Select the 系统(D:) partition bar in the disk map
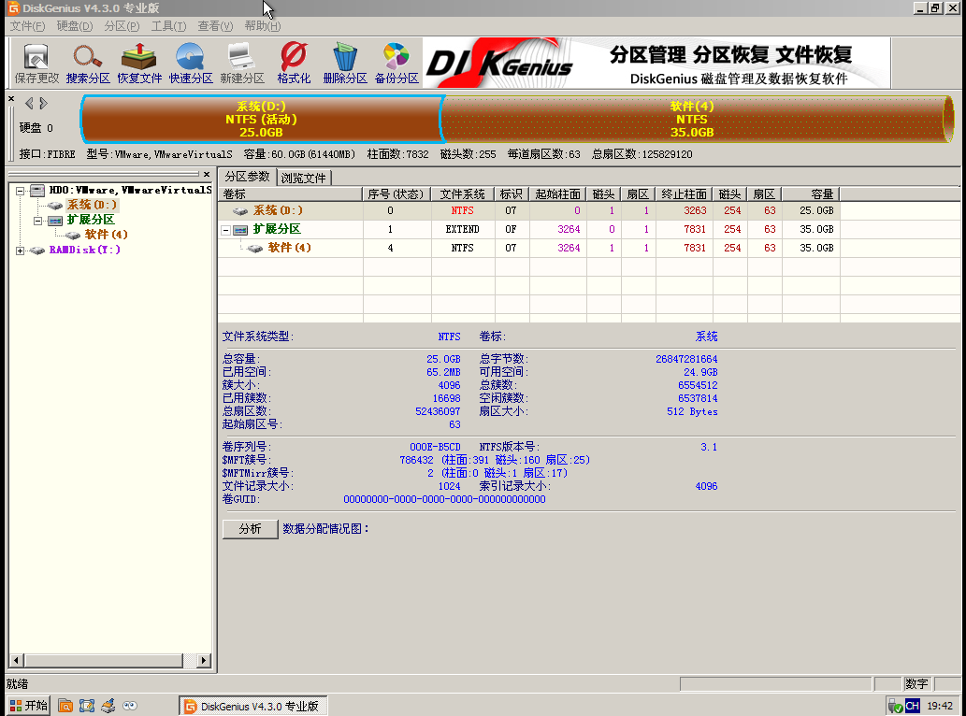The image size is (966, 716). tap(261, 119)
